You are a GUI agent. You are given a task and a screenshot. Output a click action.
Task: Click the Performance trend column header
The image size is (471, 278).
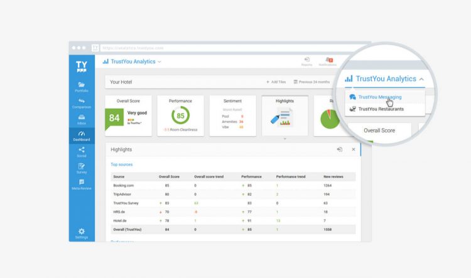click(x=291, y=176)
